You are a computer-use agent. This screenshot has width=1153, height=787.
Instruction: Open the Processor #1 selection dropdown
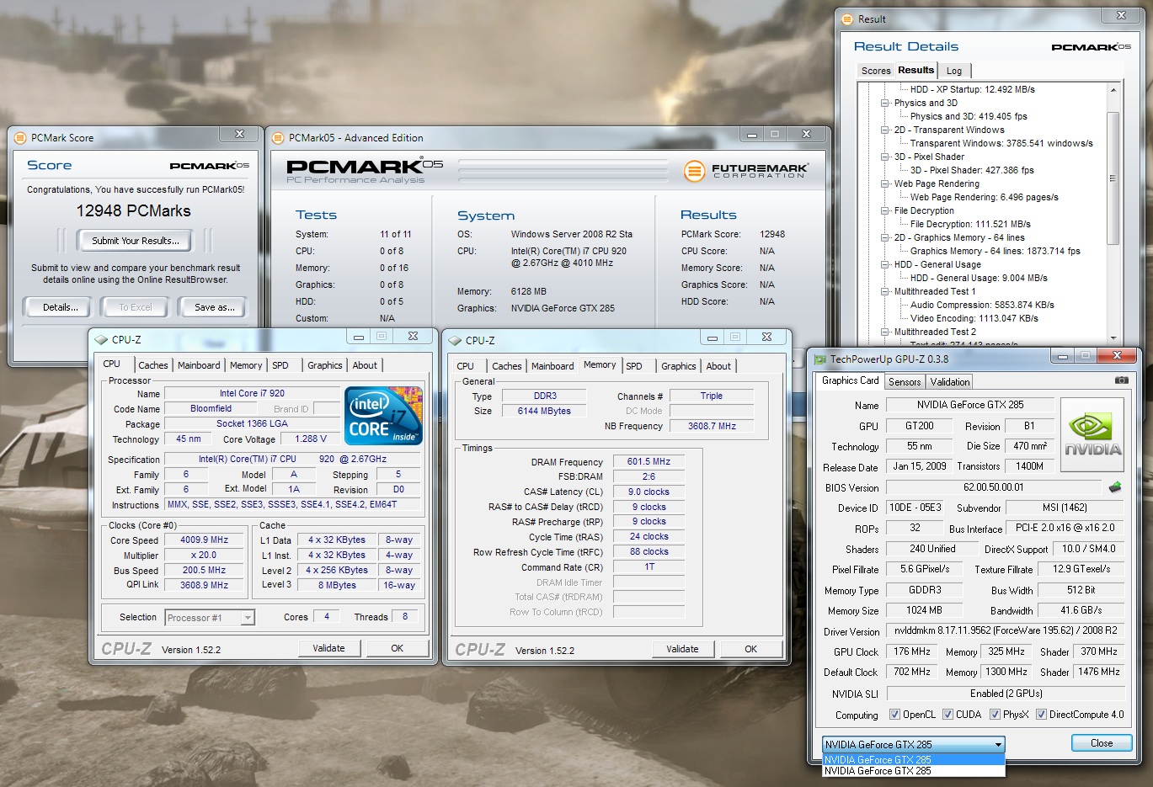(210, 618)
